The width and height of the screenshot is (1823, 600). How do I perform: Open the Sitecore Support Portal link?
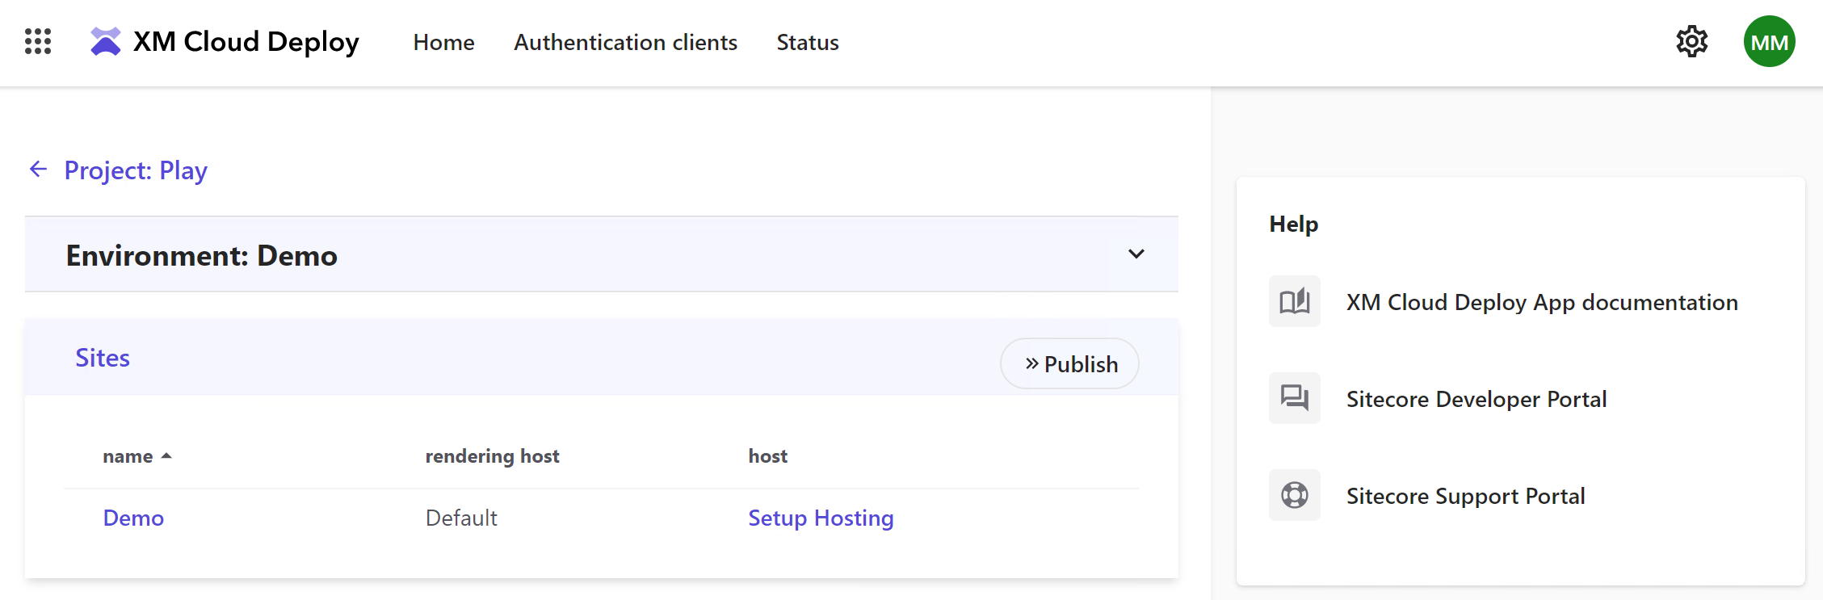1465,496
